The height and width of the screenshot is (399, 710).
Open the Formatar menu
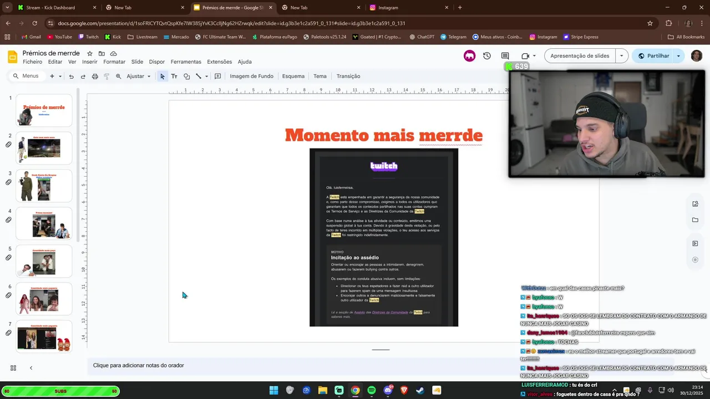114,62
